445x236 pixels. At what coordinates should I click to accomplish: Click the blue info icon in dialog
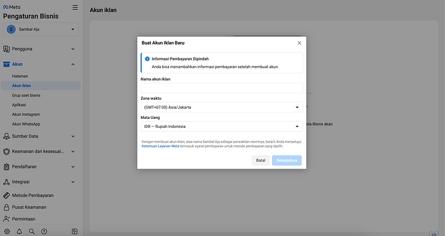coord(147,59)
